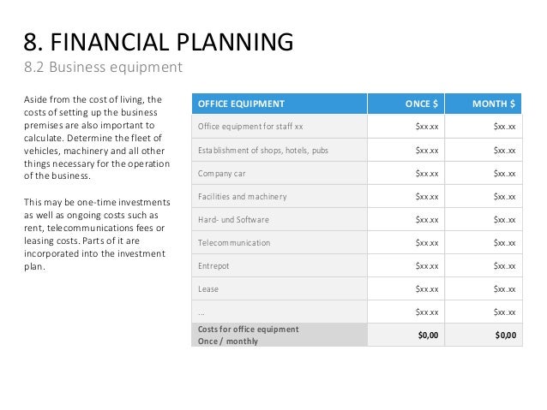Select the 'Establishment of shops, hotels, pubs' cell
The image size is (547, 410).
click(280, 150)
